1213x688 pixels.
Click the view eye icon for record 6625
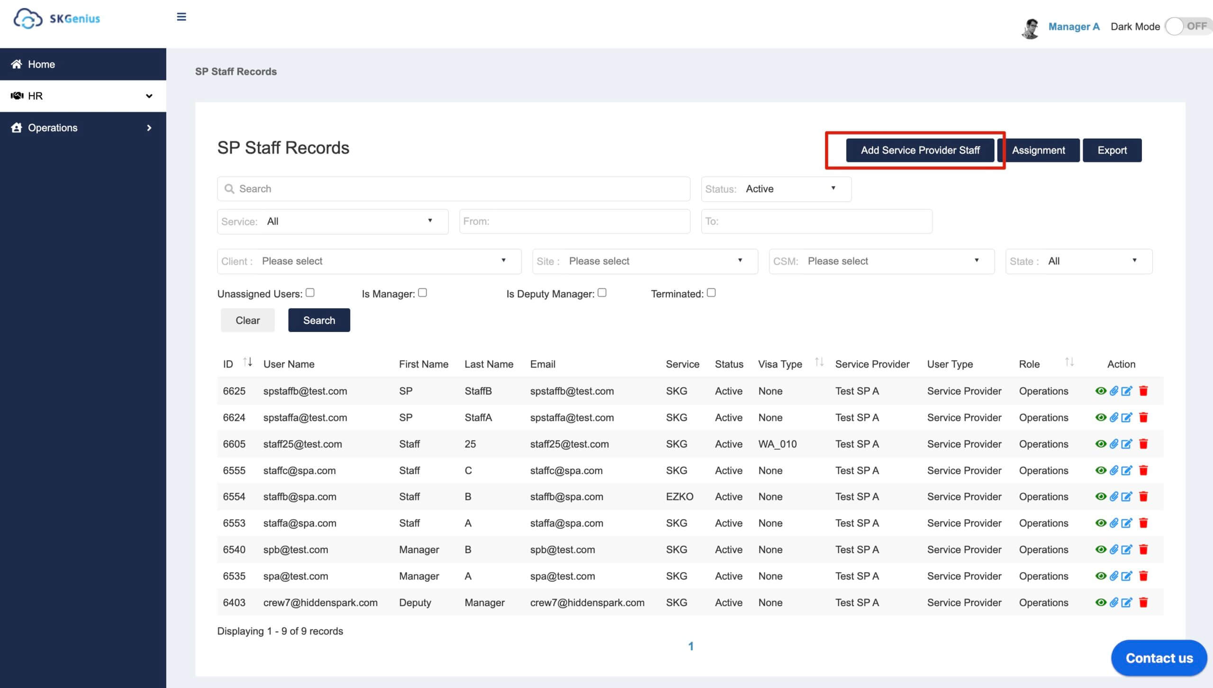click(1100, 391)
